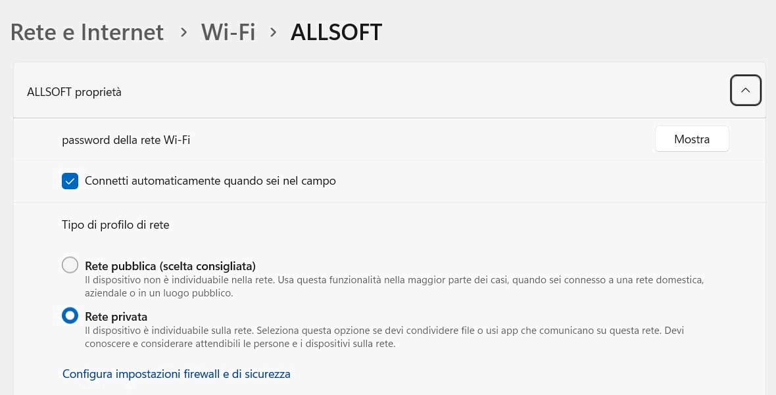Open Configura impostazioni firewall e di sicurezza
This screenshot has width=776, height=395.
tap(176, 374)
